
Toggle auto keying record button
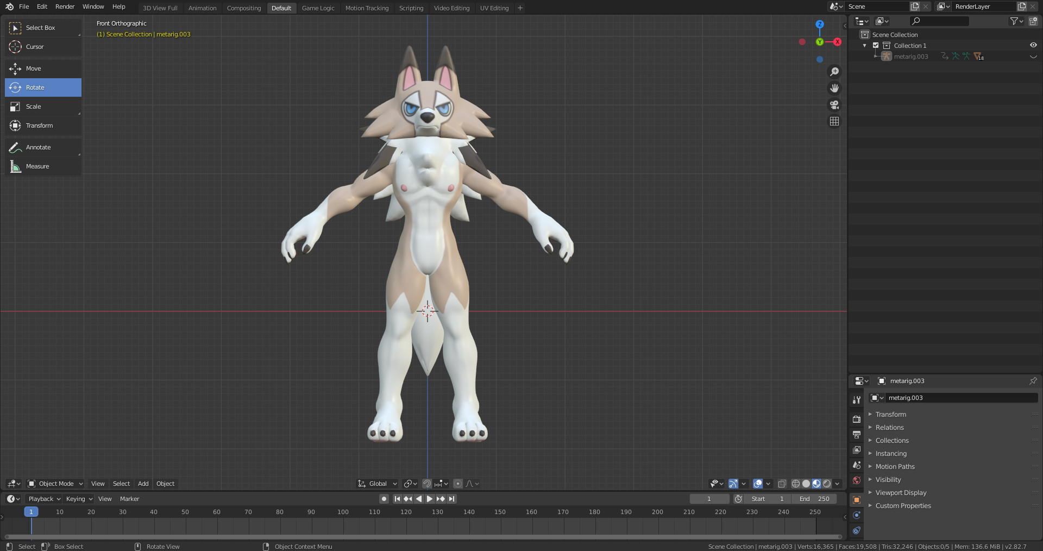(384, 499)
